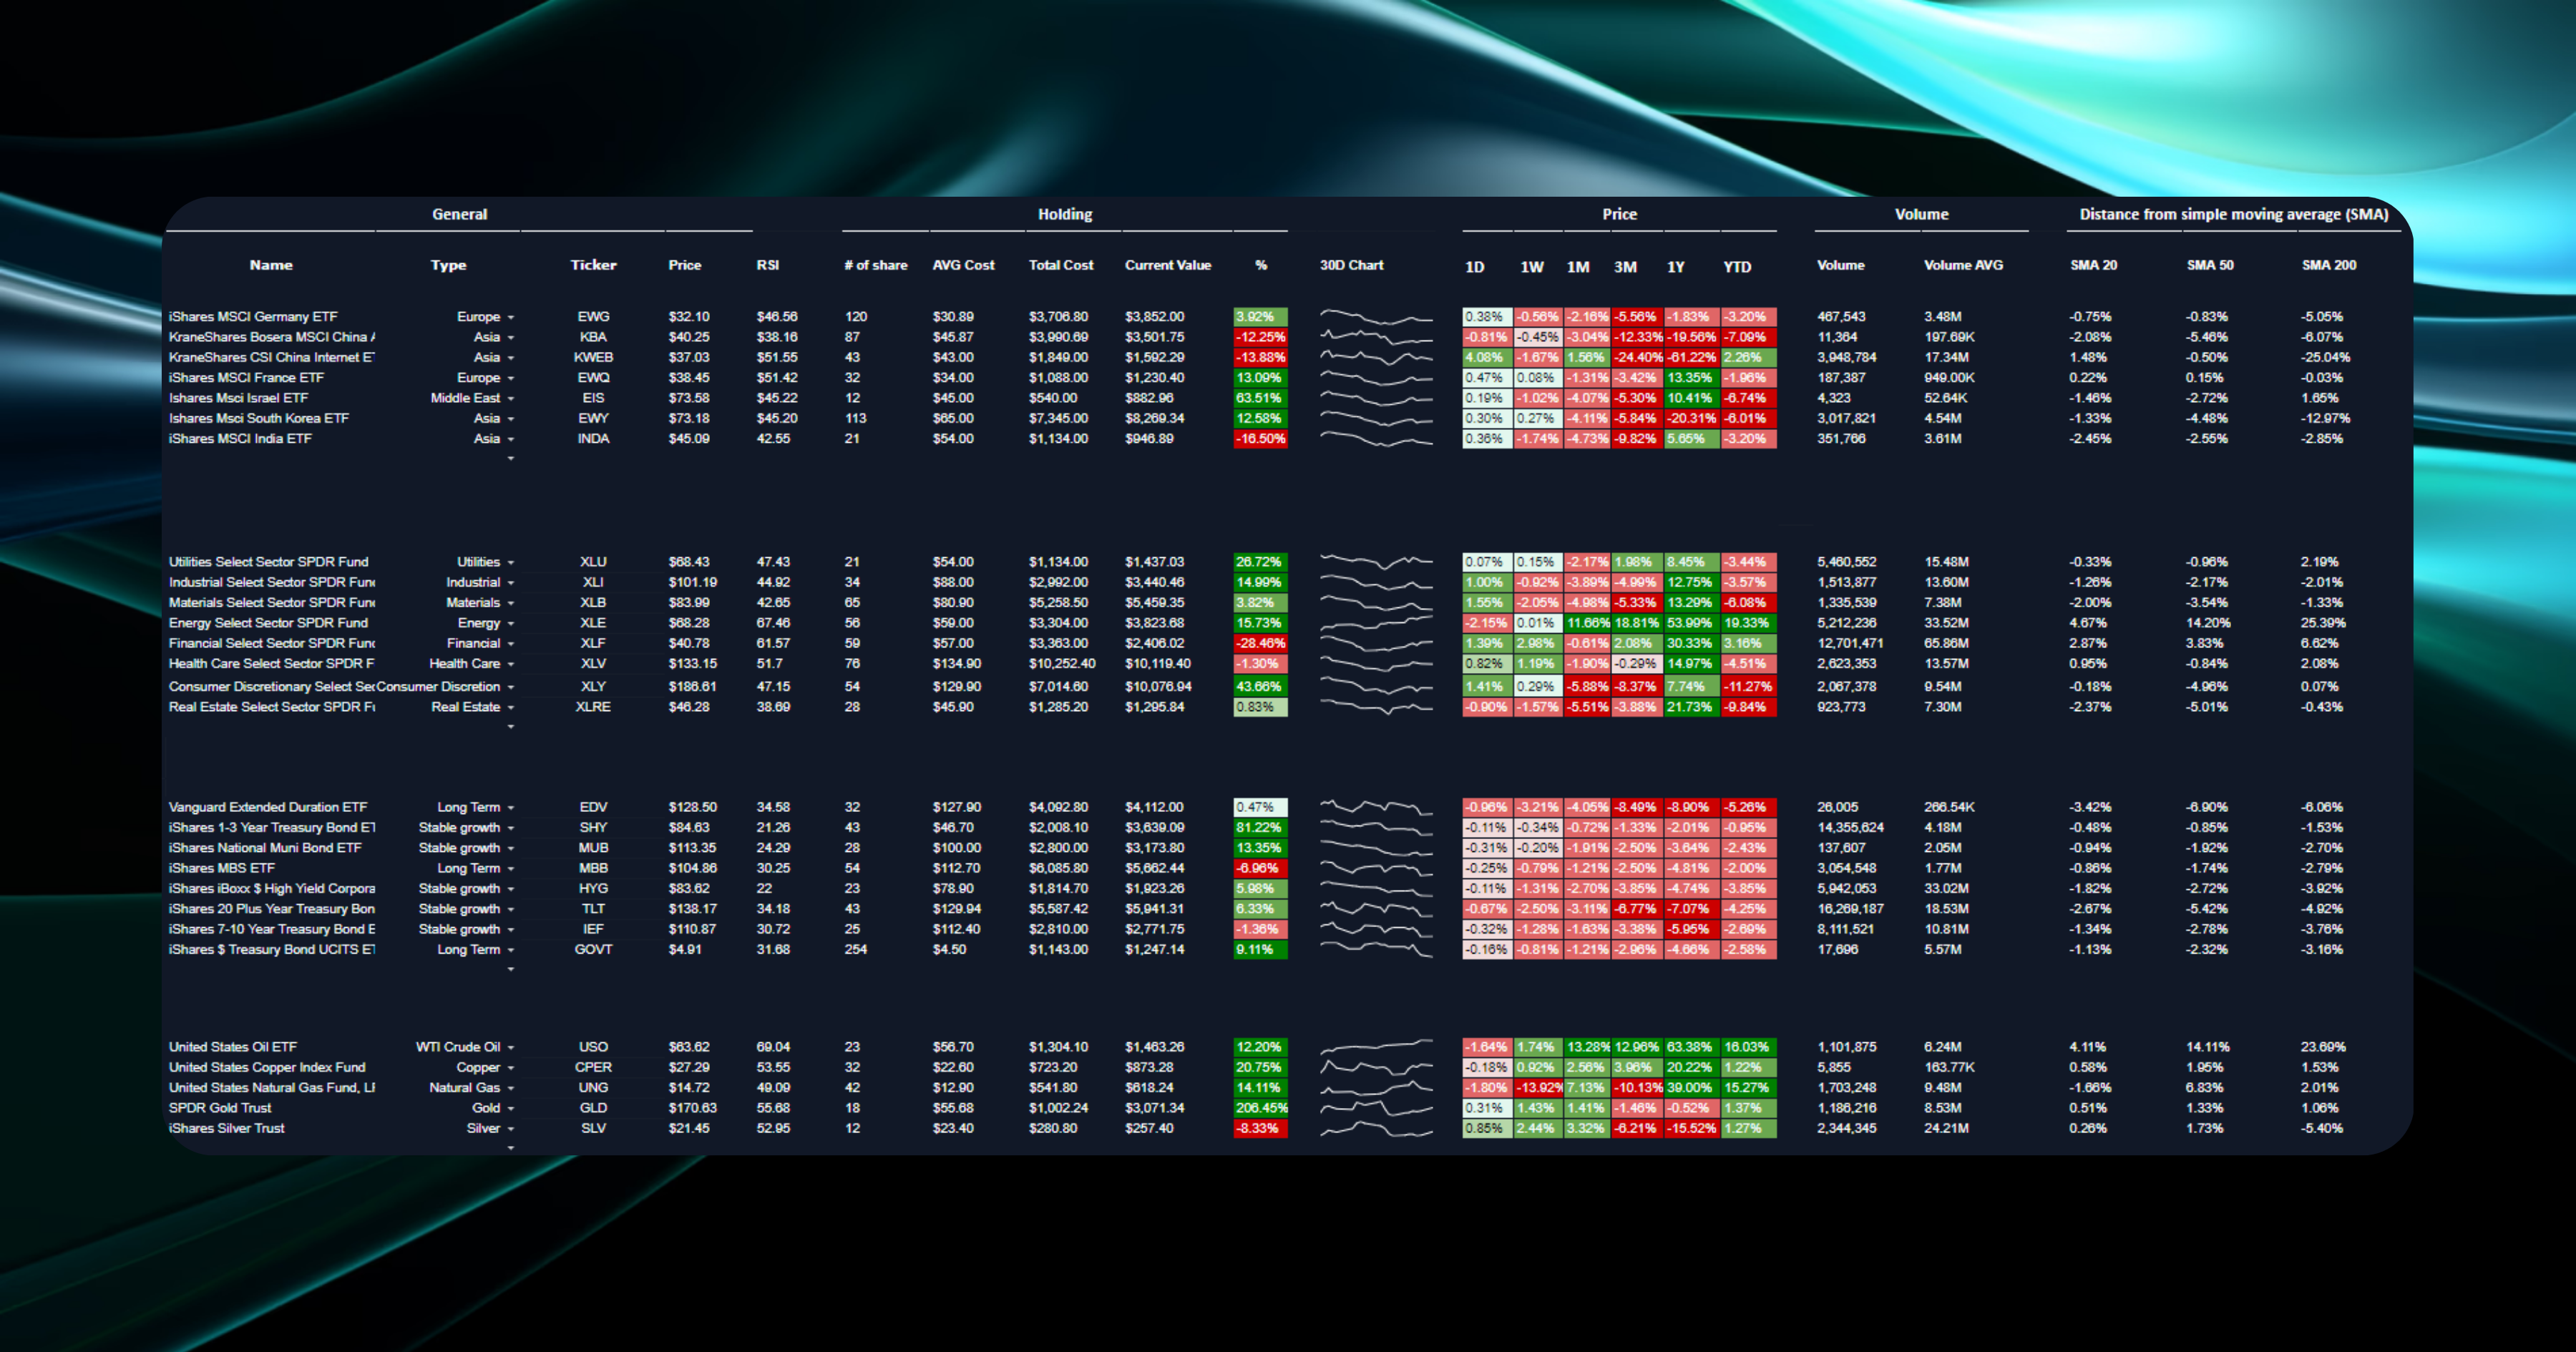Click the 30D sparkline chart for EWG
2576x1352 pixels.
point(1375,317)
